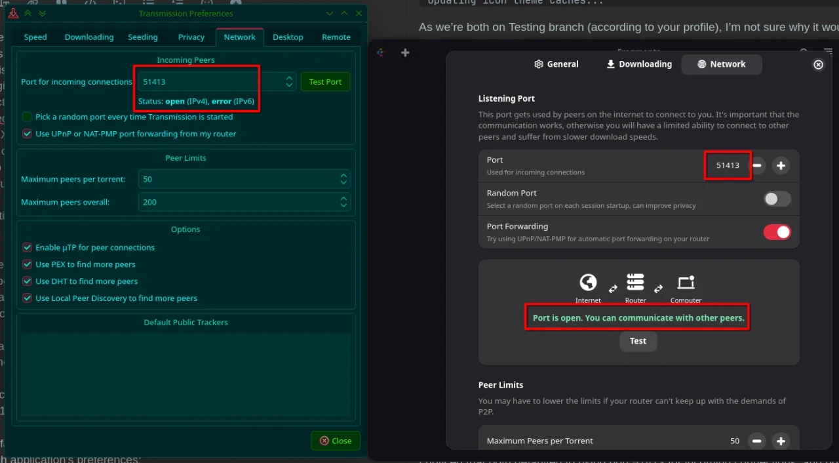Click the Transmission app icon in title bar

click(12, 12)
